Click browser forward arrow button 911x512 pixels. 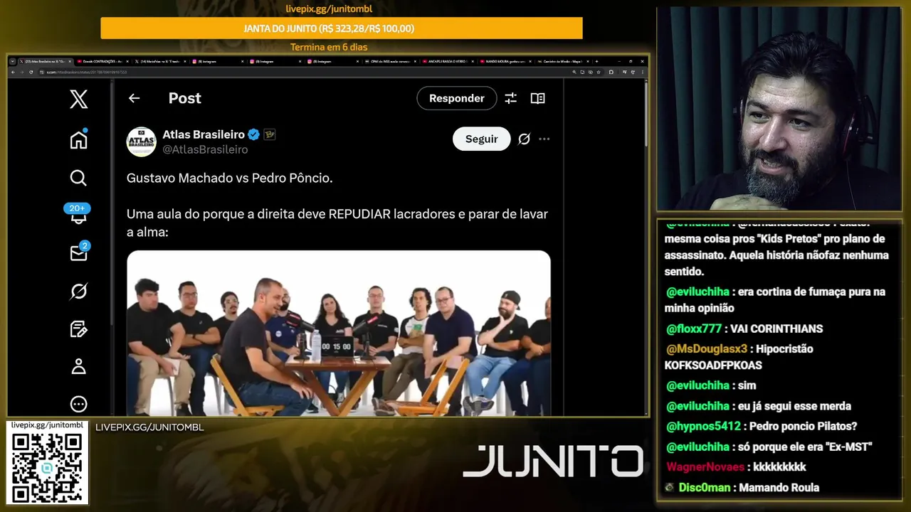click(x=22, y=72)
